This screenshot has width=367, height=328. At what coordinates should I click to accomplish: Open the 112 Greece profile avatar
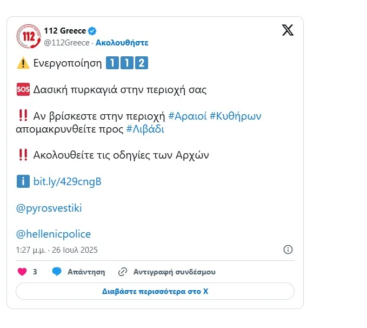click(29, 36)
